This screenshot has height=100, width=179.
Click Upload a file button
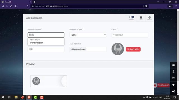tap(133, 49)
